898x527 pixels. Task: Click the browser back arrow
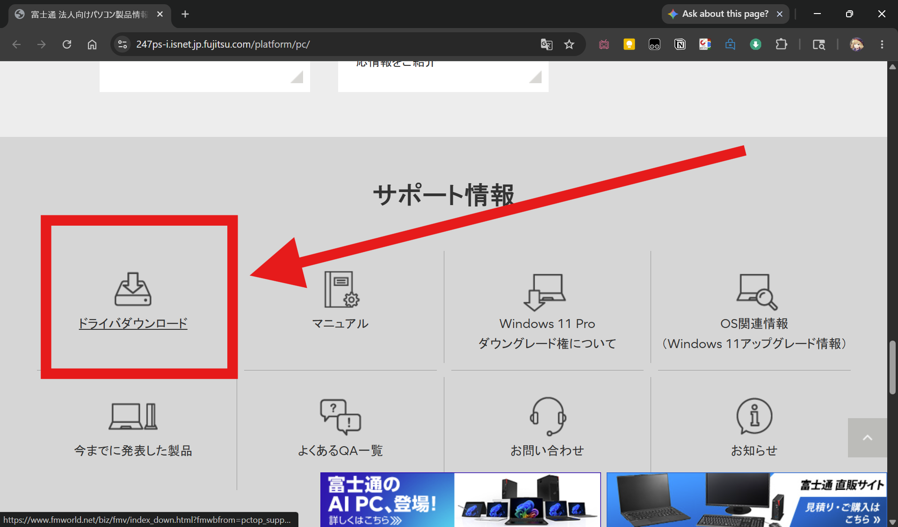[16, 44]
